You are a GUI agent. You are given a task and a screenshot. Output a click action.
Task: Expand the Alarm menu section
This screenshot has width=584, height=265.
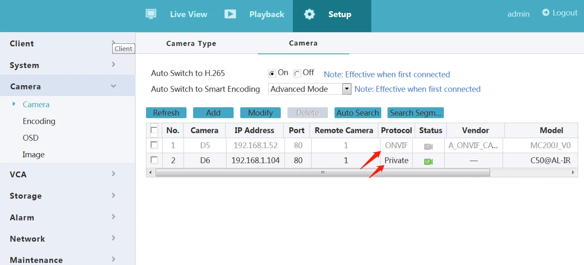tap(68, 217)
